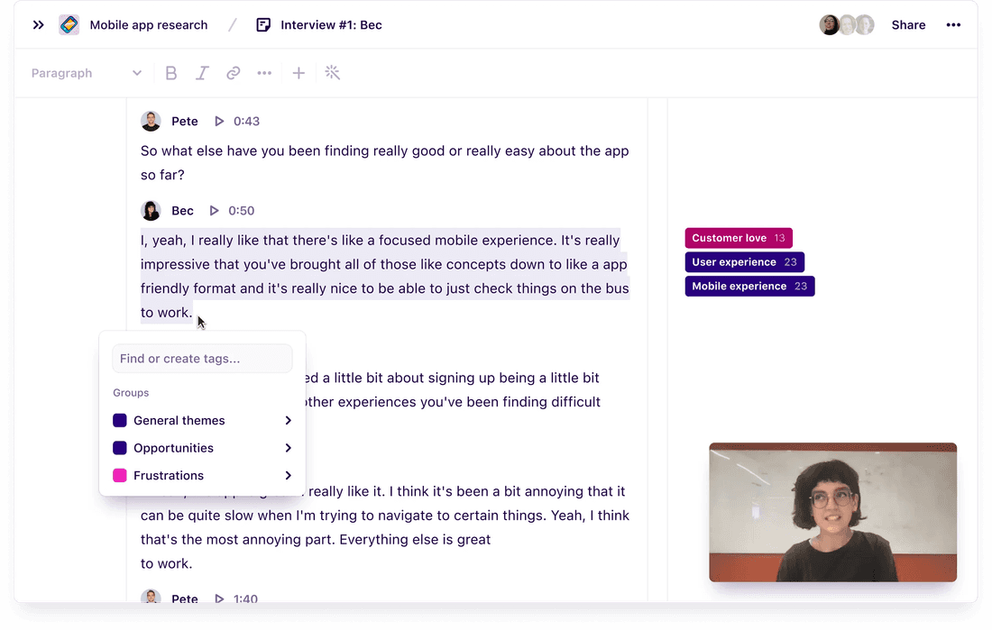Click the plus icon to insert content
The width and height of the screenshot is (992, 630).
coord(299,73)
